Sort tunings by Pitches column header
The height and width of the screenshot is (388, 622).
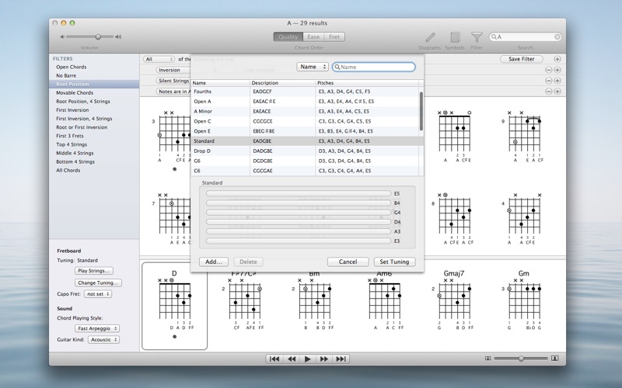tap(367, 83)
